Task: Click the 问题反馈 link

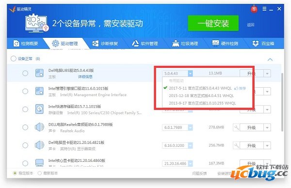Action: (x=199, y=173)
